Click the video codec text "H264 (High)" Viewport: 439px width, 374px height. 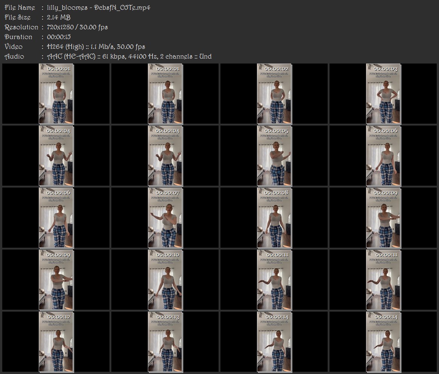pyautogui.click(x=65, y=47)
